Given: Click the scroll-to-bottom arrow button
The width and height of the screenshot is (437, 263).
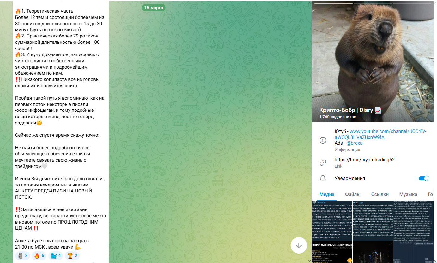Looking at the screenshot, I should pos(299,245).
